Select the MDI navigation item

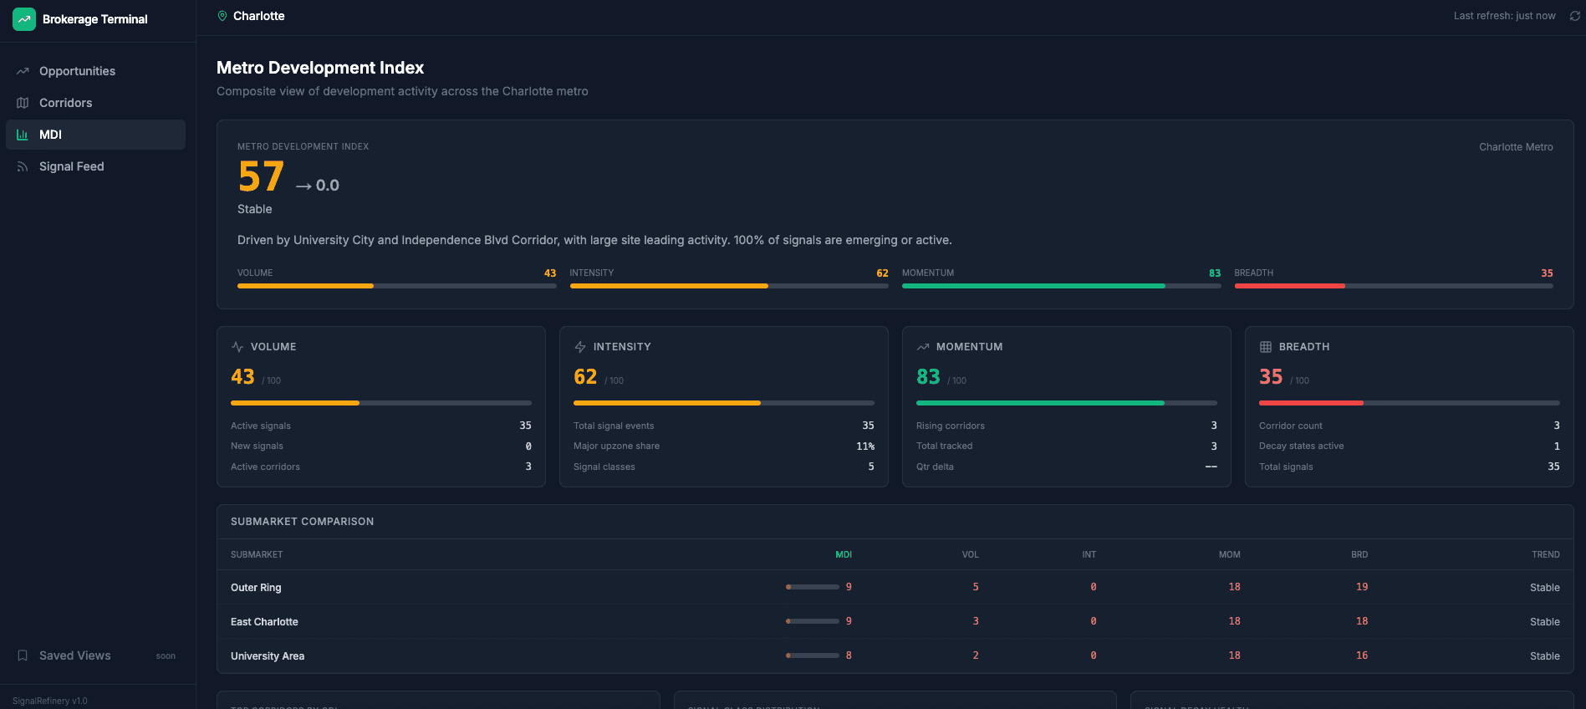coord(96,135)
